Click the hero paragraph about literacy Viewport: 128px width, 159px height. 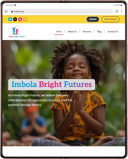pos(40,100)
